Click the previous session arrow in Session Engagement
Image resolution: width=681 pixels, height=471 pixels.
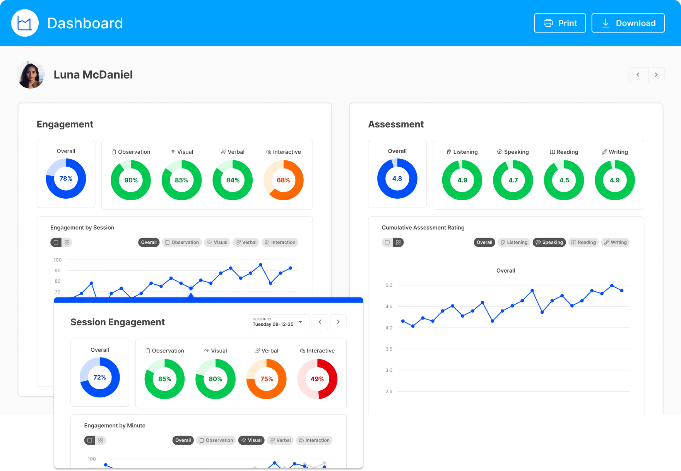(x=320, y=321)
